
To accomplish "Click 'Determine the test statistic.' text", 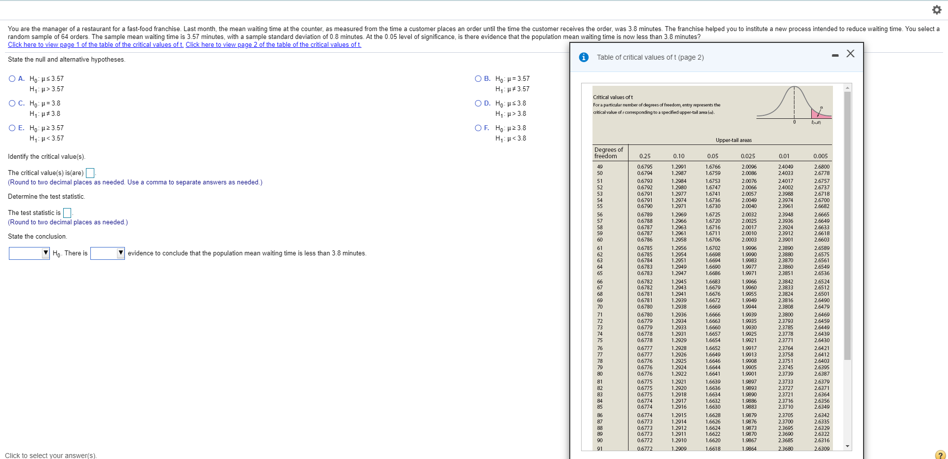I will pyautogui.click(x=46, y=197).
